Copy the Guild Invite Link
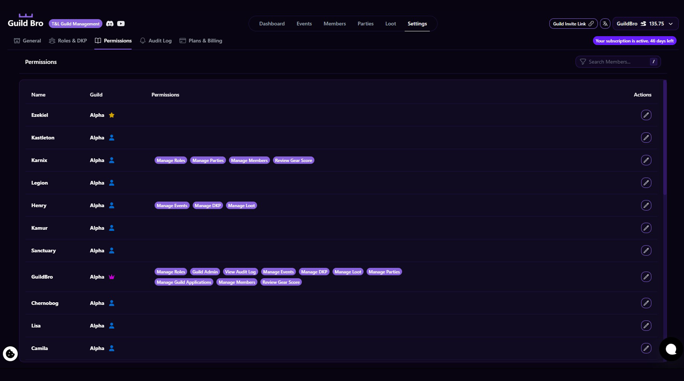The image size is (684, 381). pyautogui.click(x=573, y=24)
